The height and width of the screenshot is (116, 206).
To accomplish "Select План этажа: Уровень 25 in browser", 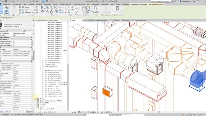I will [x=54, y=49].
